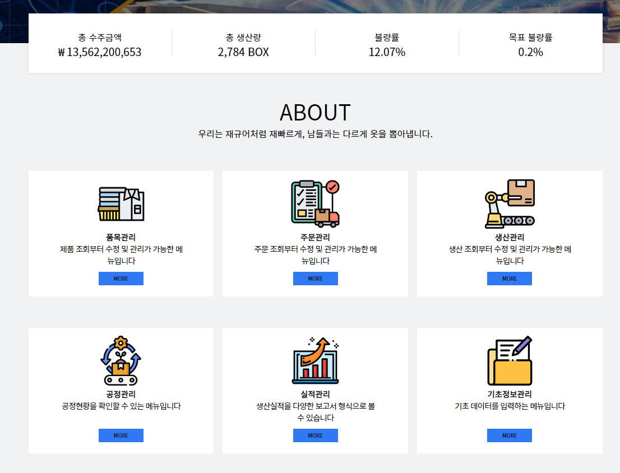
Task: Click the 불량률 12.07% indicator
Action: (x=387, y=52)
